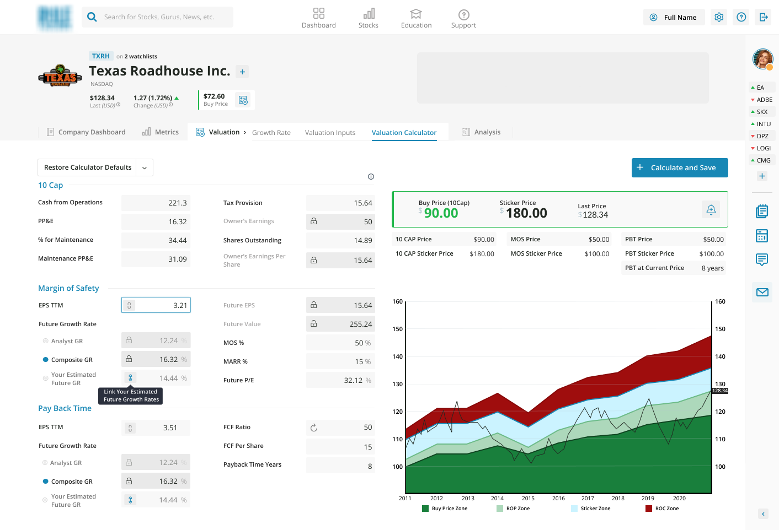Select Composite GR radio under Margin of Safety
The image size is (779, 530).
(45, 360)
